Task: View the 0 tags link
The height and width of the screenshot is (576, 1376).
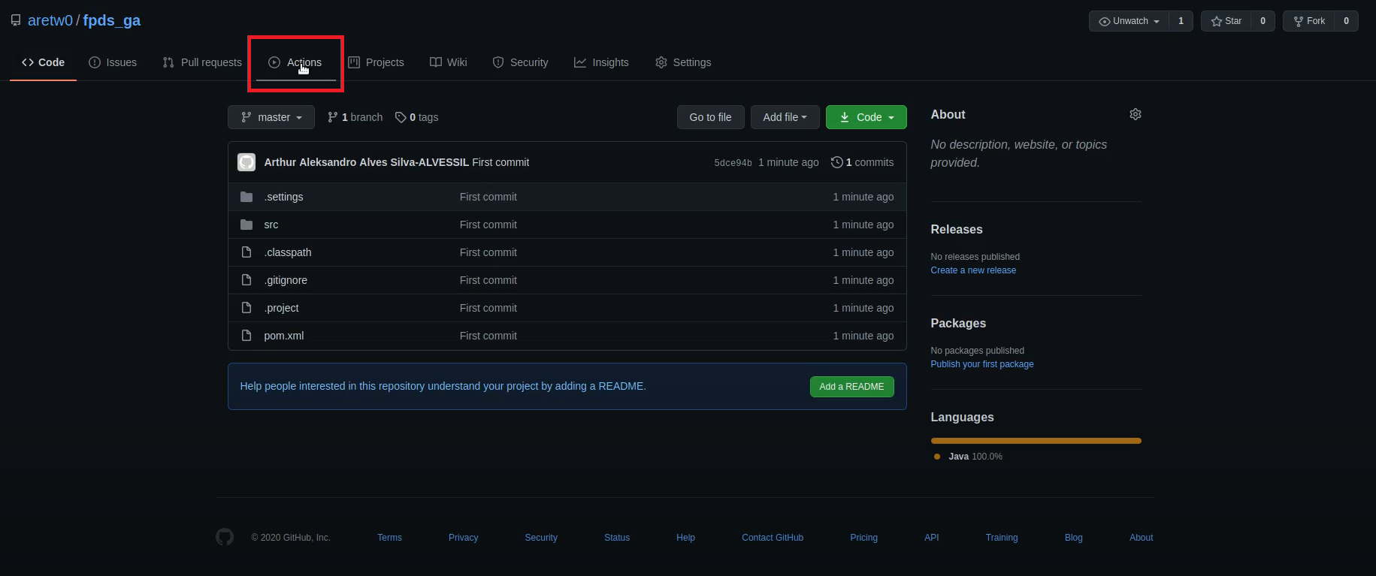Action: [417, 117]
